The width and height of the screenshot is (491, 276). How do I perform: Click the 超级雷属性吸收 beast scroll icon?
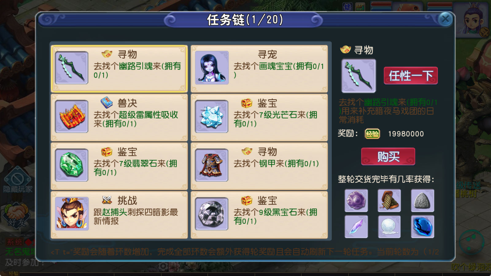(x=72, y=117)
